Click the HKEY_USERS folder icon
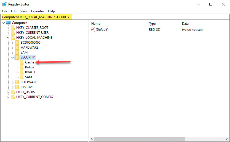This screenshot has width=230, height=142. pyautogui.click(x=13, y=92)
